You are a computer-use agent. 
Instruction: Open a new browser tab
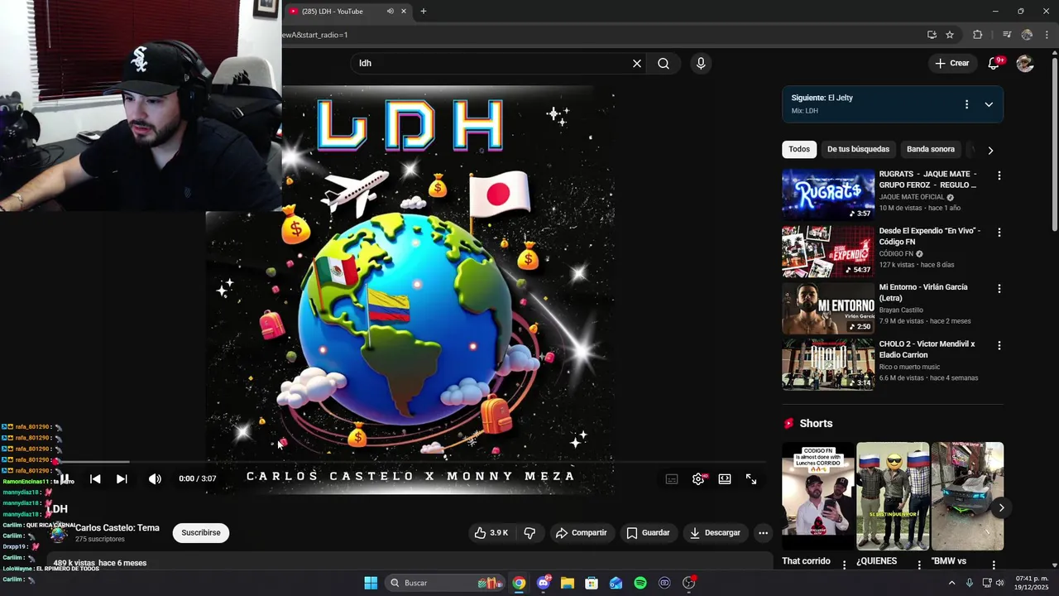coord(424,12)
